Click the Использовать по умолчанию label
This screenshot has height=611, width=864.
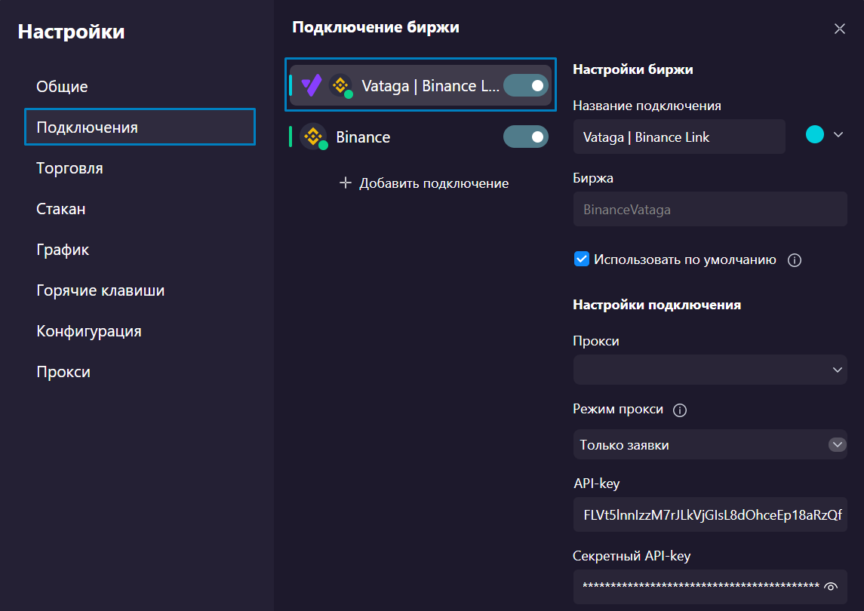(x=685, y=259)
